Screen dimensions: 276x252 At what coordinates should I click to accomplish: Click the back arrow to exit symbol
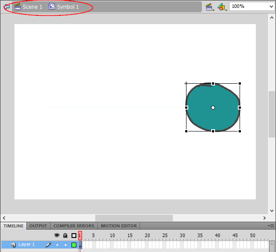[x=7, y=7]
